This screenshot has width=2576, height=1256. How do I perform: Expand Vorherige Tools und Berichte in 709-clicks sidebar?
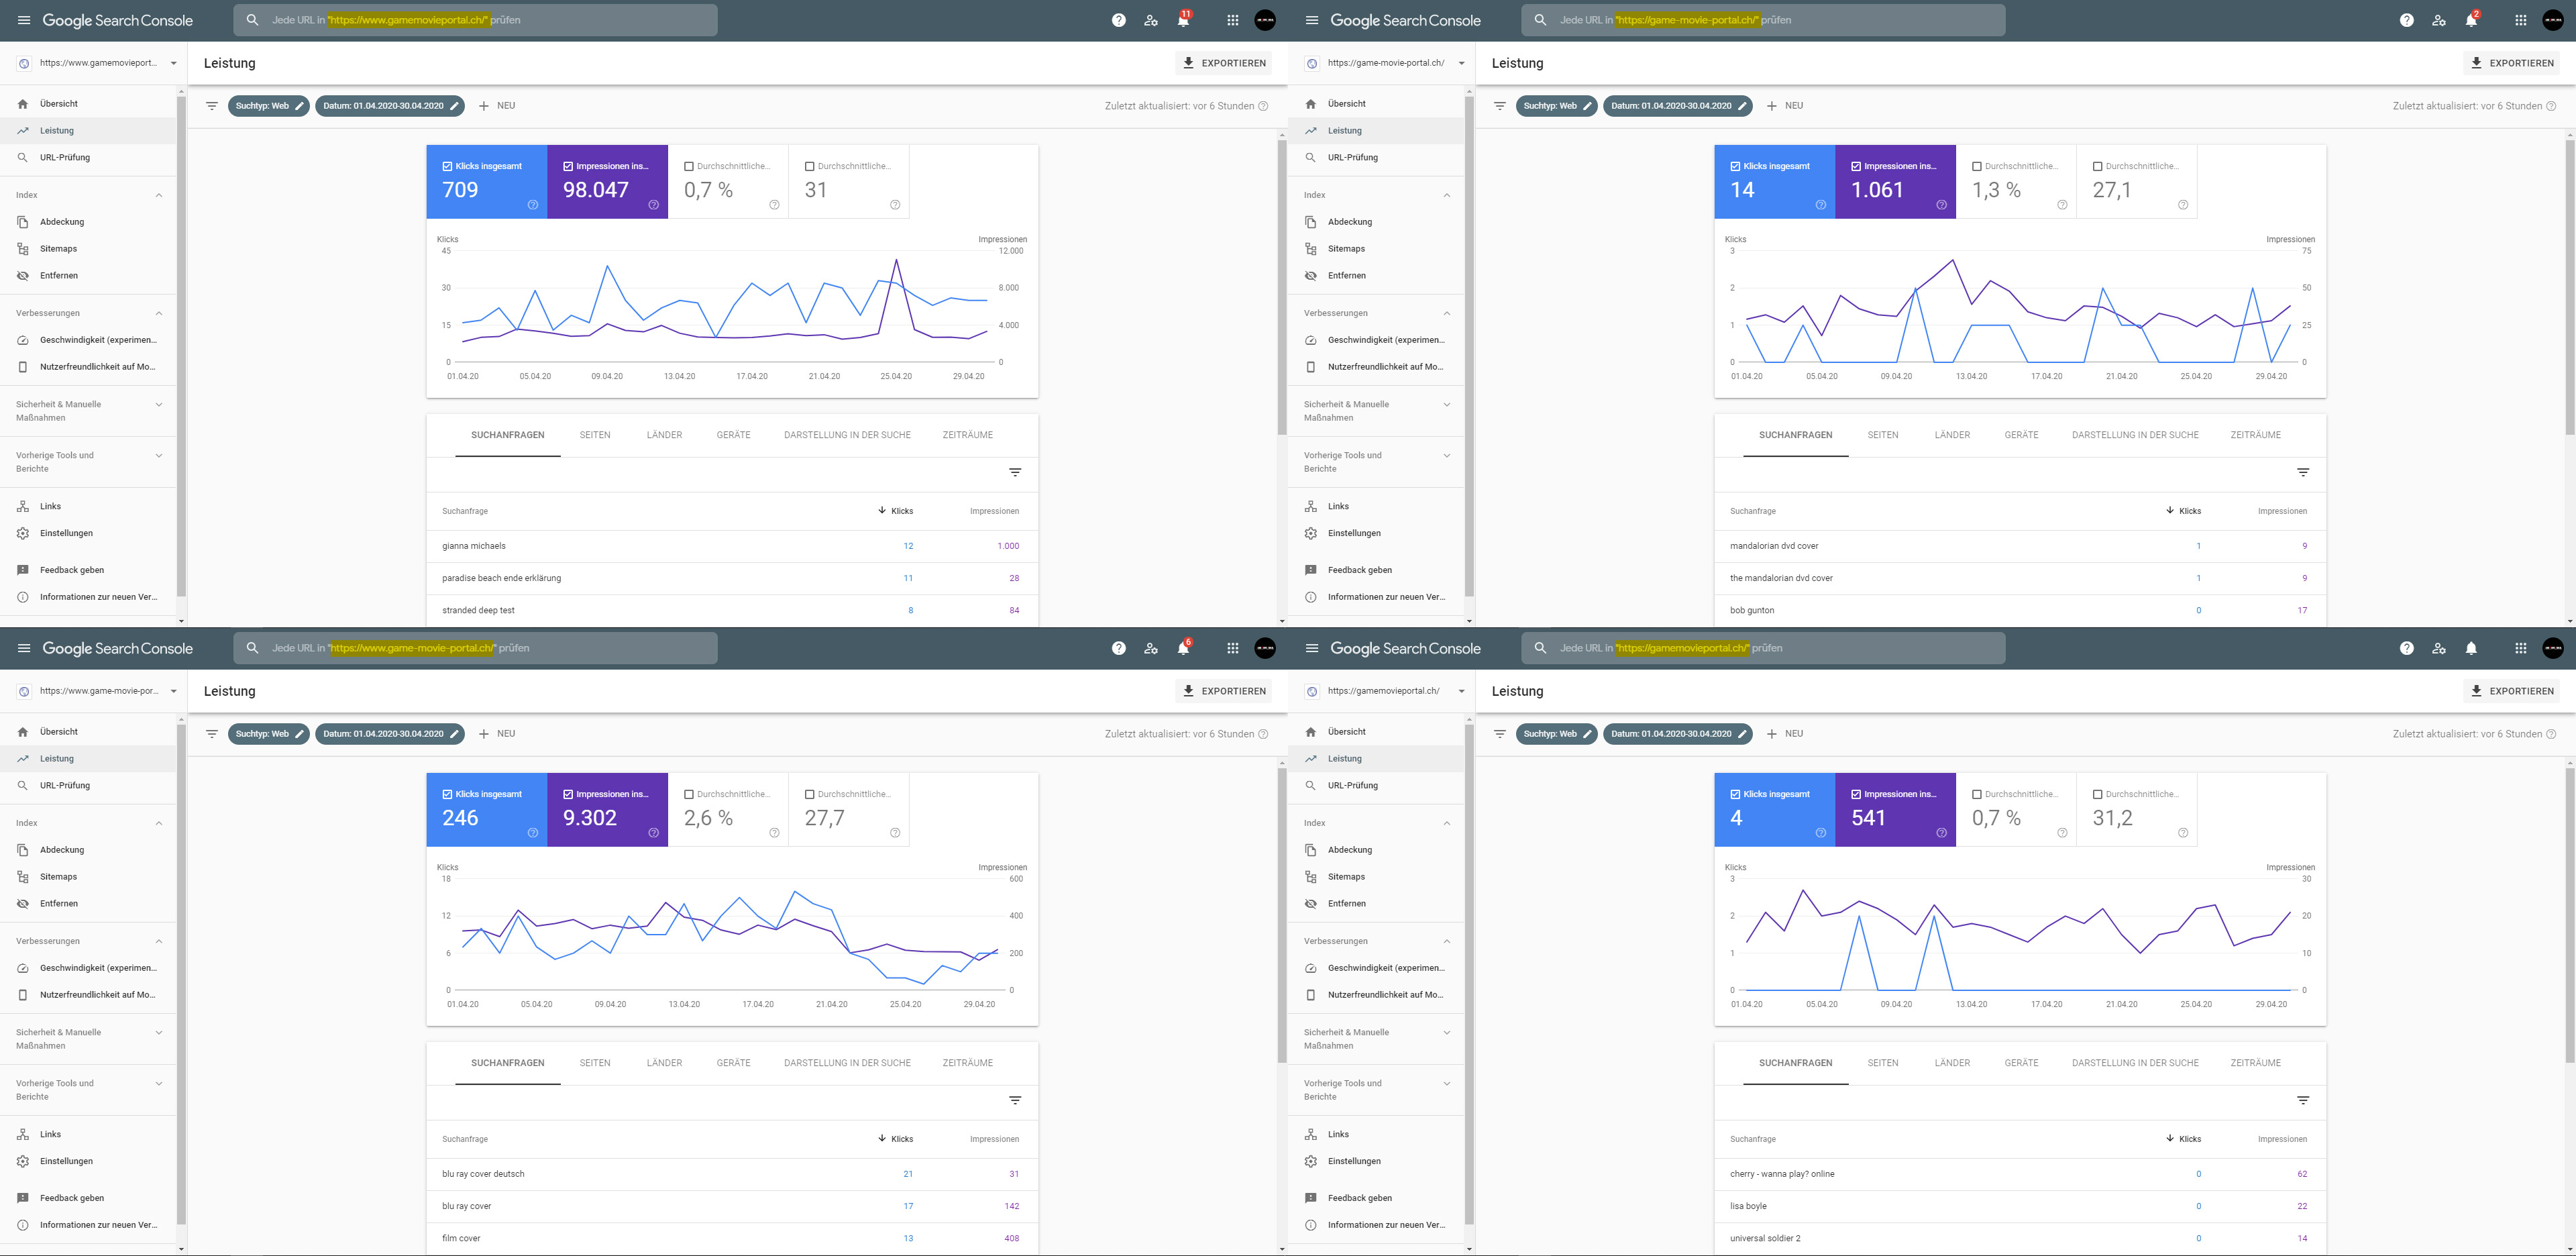click(x=159, y=456)
